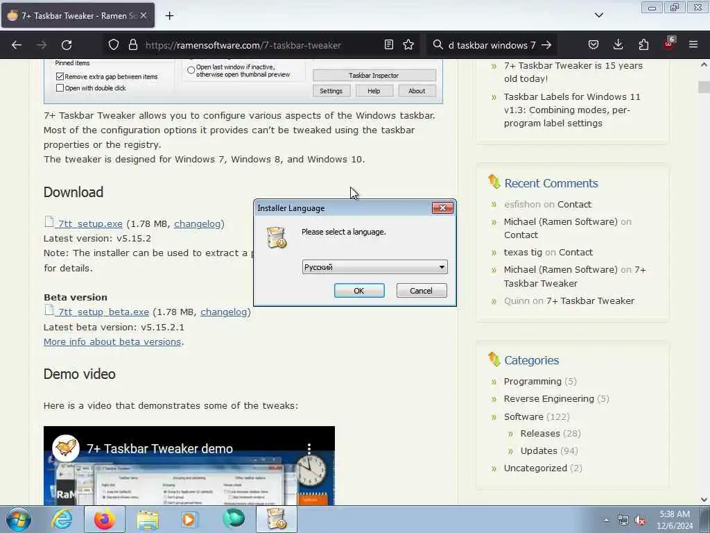Screen dimensions: 710x533
Task: Go back to the previous page
Action: (17, 45)
